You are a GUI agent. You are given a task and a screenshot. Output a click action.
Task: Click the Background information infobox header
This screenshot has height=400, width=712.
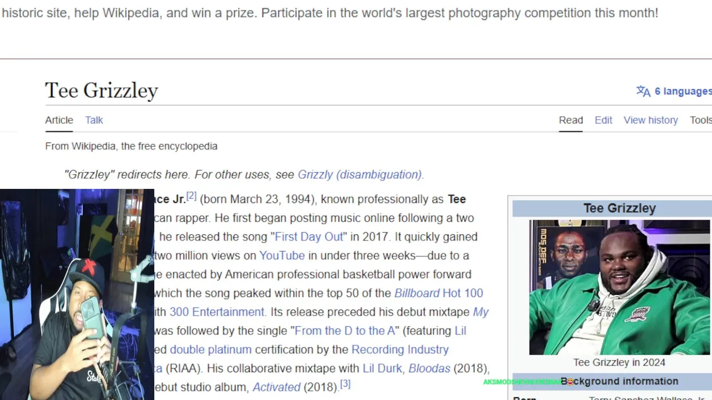[620, 381]
